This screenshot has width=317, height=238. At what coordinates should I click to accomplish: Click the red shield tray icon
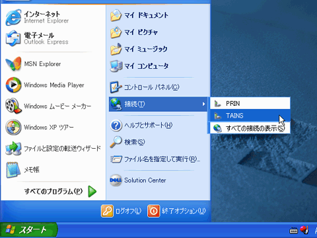304,230
